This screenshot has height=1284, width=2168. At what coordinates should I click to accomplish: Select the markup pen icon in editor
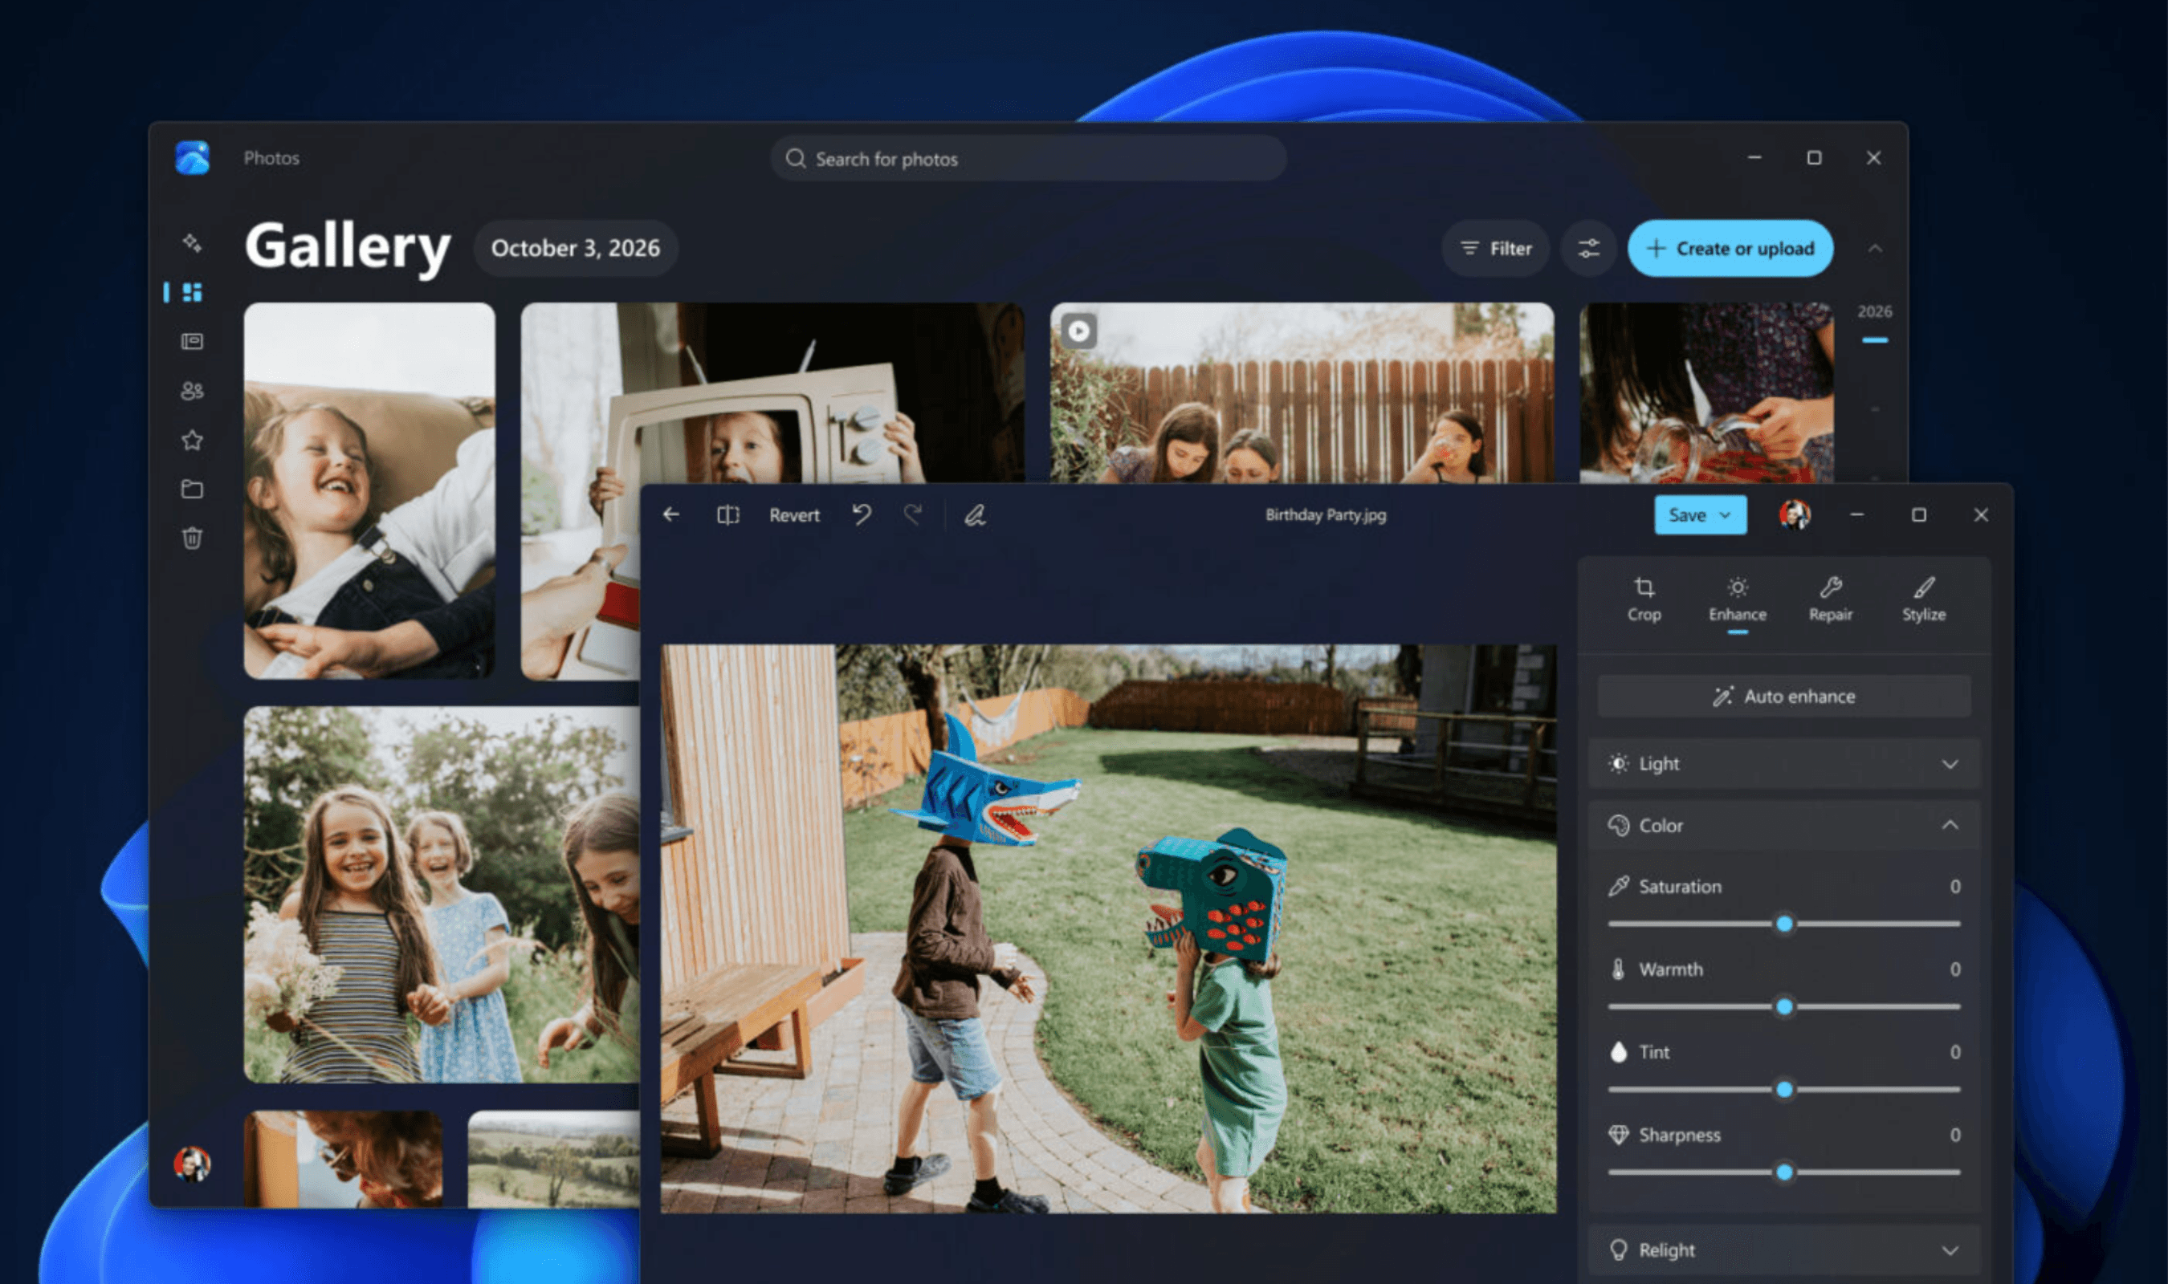976,516
